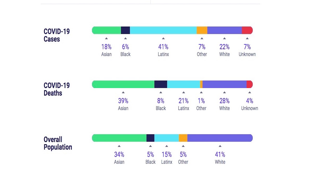Click the triangle marker above 41% Latinx cases
The image size is (312, 182).
(163, 38)
